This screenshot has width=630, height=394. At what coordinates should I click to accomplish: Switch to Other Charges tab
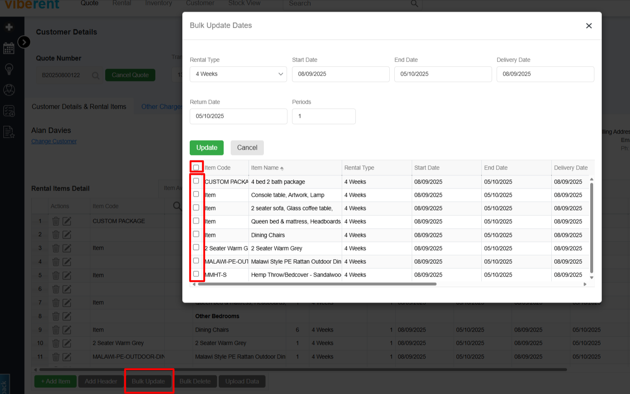coord(161,107)
